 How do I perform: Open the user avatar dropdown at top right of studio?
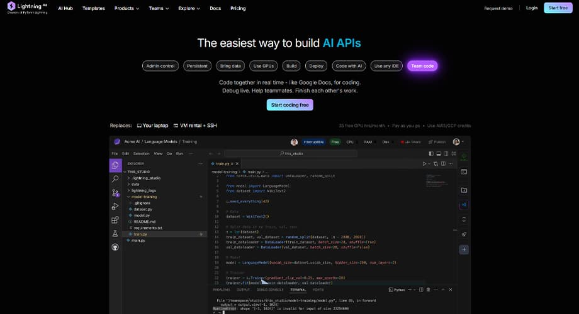pos(458,142)
